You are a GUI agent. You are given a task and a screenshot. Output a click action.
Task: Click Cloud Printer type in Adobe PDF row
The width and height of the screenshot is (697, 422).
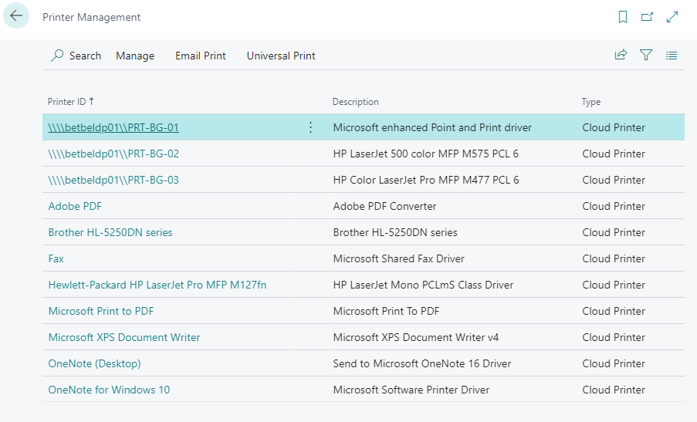(614, 206)
